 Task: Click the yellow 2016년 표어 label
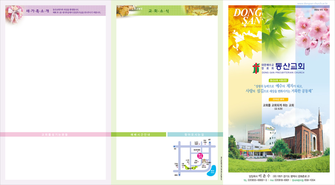278,100
